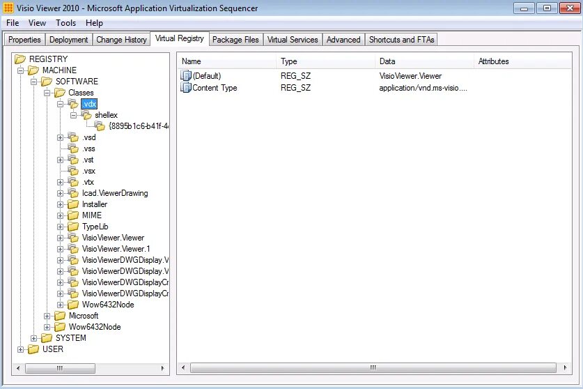Screen dimensions: 583x389
Task: Expand the Installer tree node
Action: tap(60, 204)
